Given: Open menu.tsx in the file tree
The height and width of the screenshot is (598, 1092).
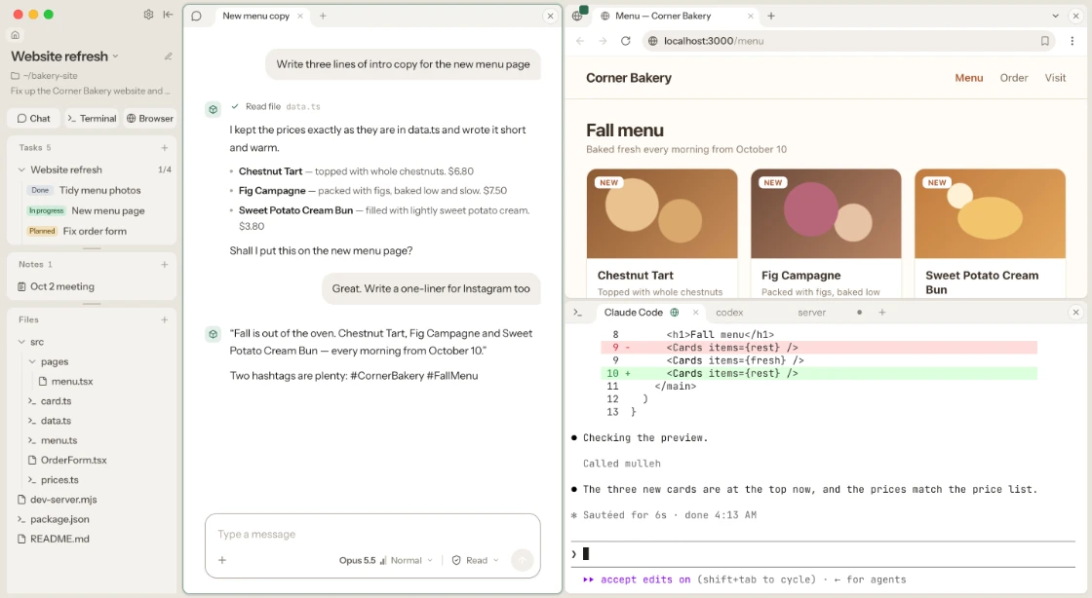Looking at the screenshot, I should tap(72, 381).
